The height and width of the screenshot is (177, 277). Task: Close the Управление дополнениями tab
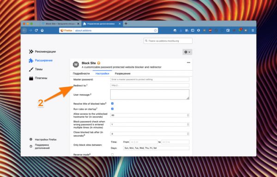pyautogui.click(x=120, y=24)
